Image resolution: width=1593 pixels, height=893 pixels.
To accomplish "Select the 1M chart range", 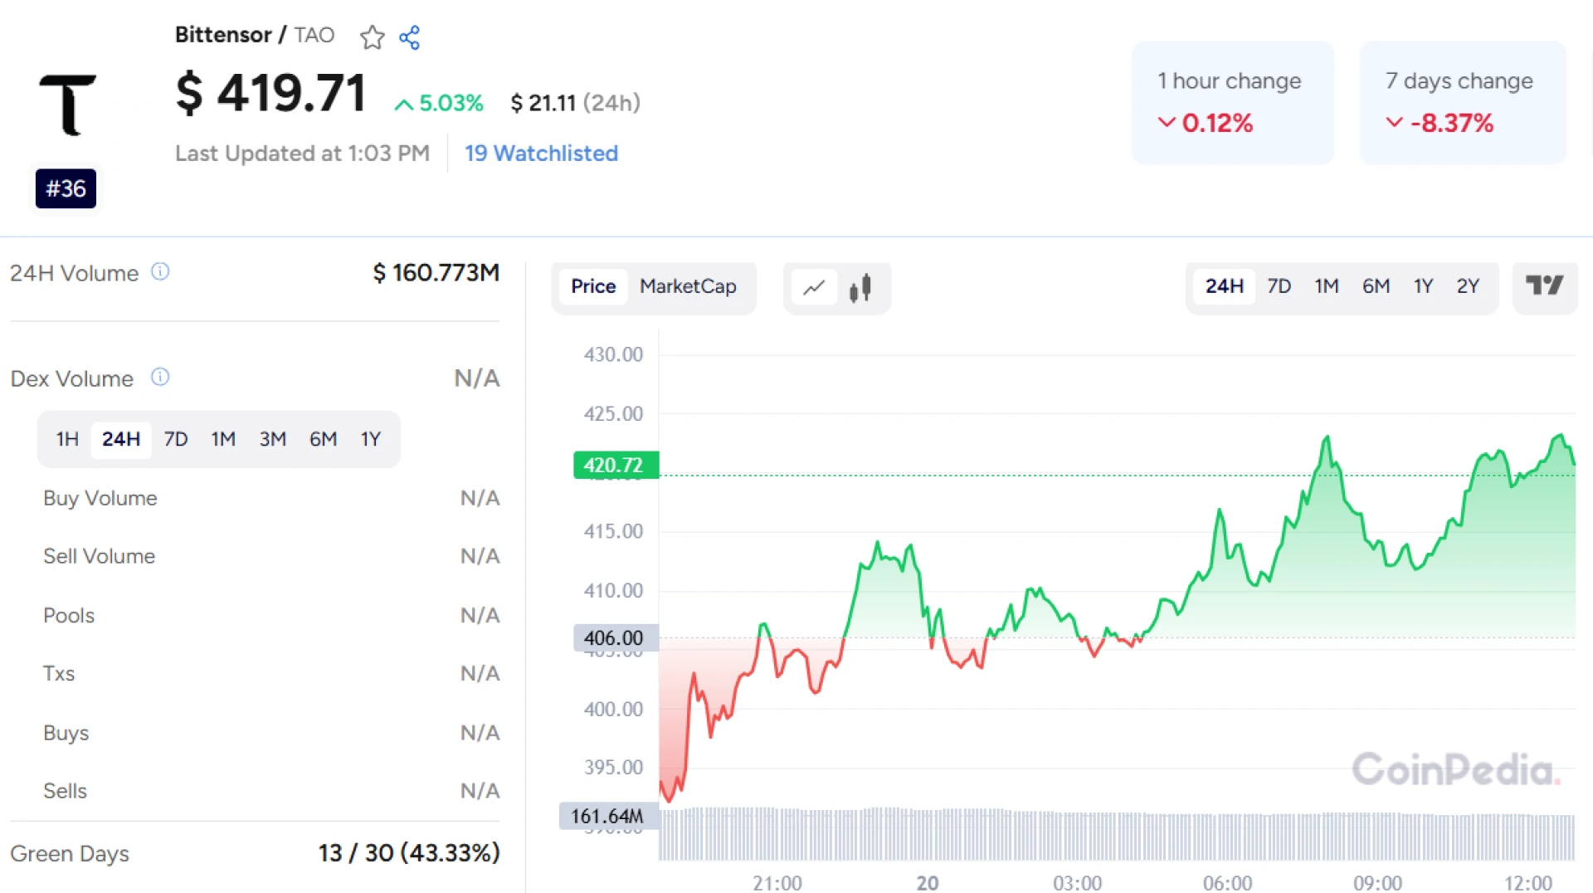I will click(1327, 286).
